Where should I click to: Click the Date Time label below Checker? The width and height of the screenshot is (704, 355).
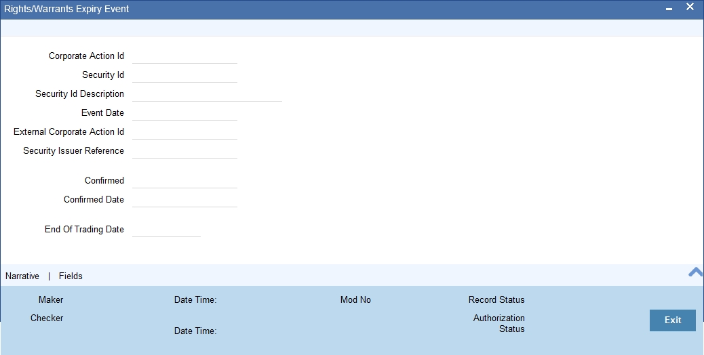click(x=195, y=331)
